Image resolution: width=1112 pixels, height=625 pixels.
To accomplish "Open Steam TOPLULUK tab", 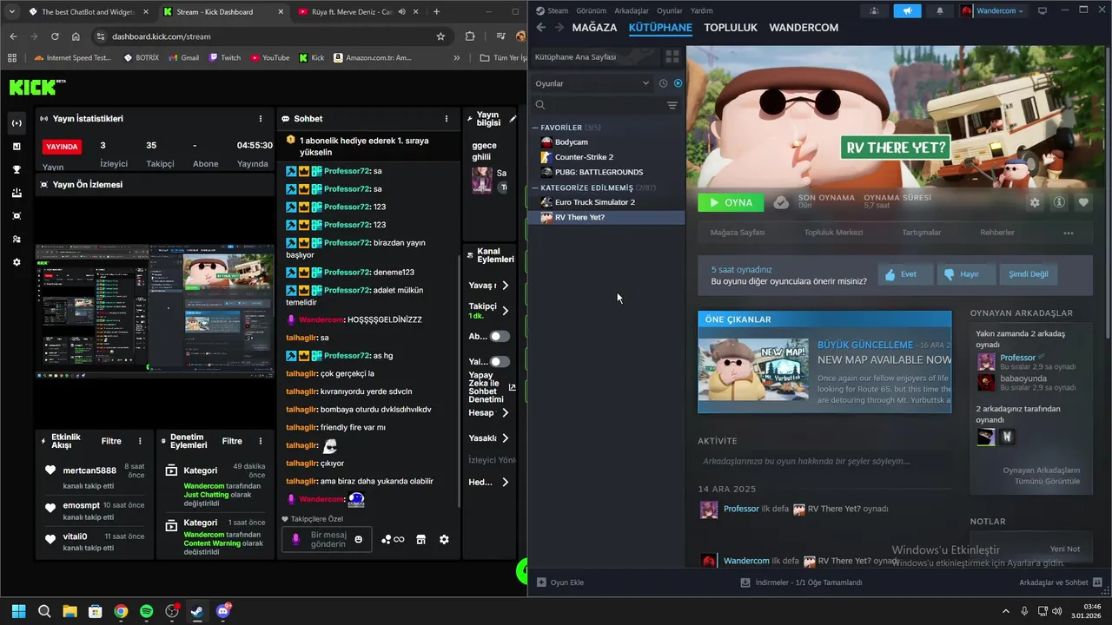I will 731,28.
